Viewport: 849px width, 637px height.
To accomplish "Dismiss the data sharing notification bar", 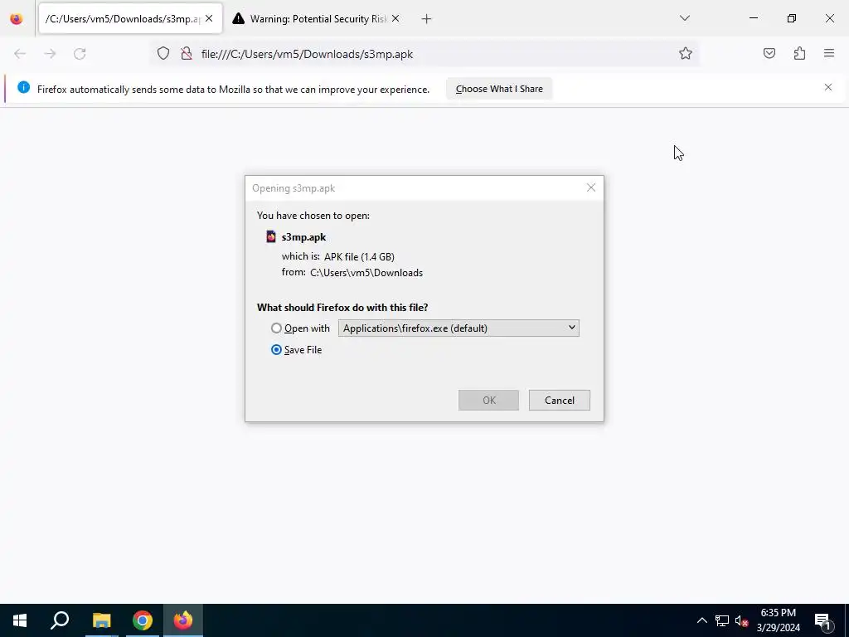I will pyautogui.click(x=828, y=87).
